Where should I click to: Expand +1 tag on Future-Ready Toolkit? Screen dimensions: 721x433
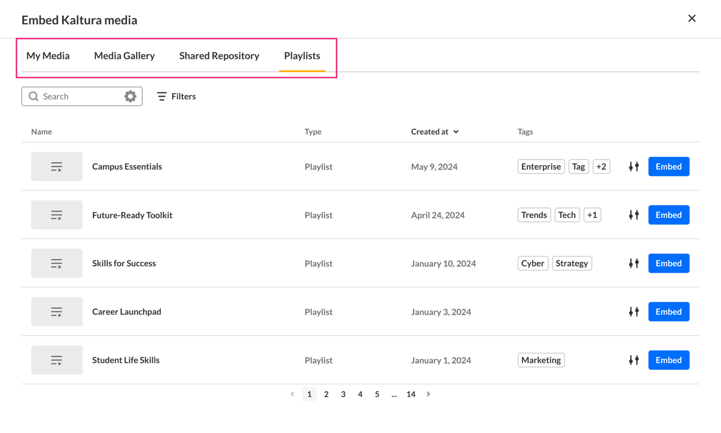pyautogui.click(x=592, y=215)
